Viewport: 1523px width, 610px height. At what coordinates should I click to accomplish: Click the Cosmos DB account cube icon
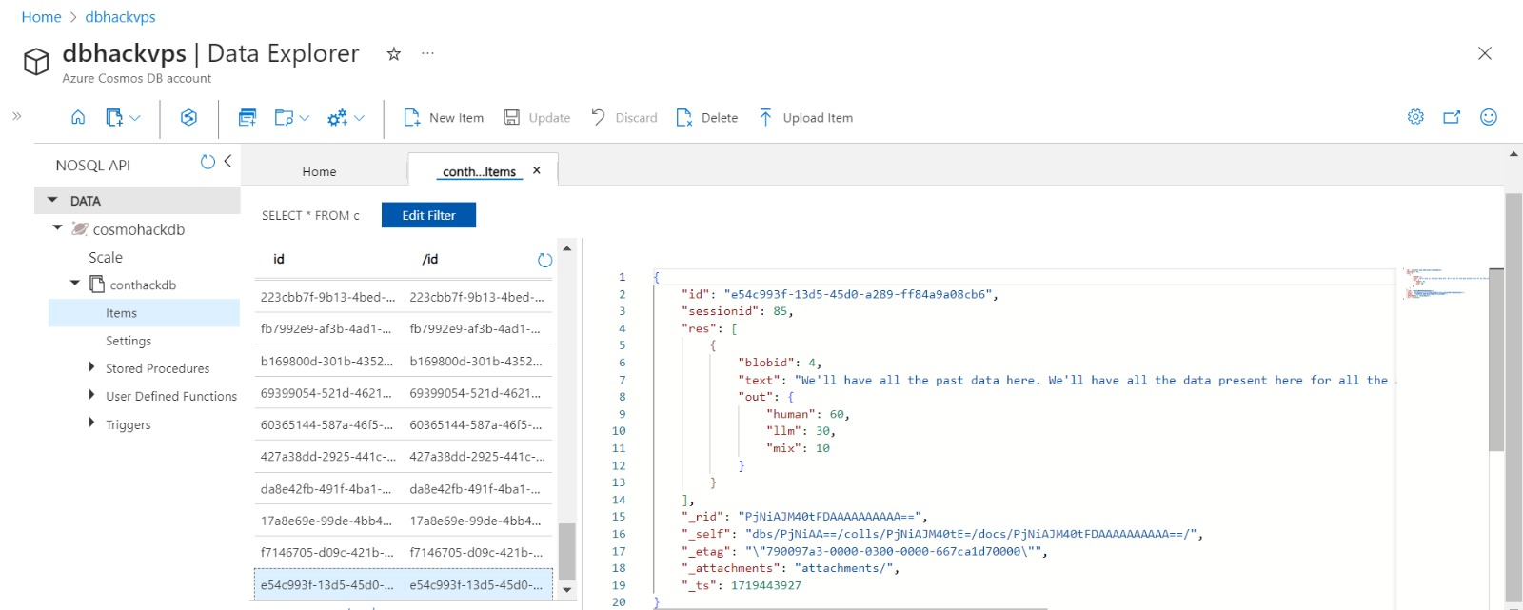[x=36, y=62]
